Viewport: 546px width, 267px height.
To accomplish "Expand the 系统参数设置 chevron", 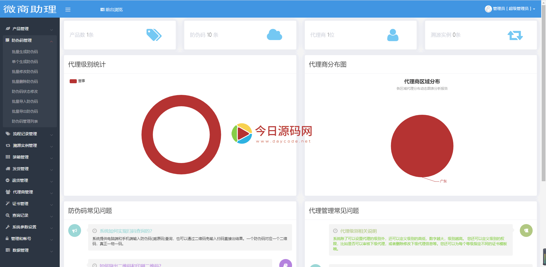I will point(51,228).
